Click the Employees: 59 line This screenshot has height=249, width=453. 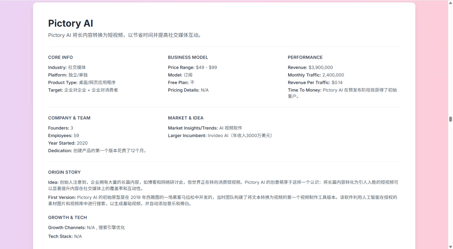click(64, 135)
